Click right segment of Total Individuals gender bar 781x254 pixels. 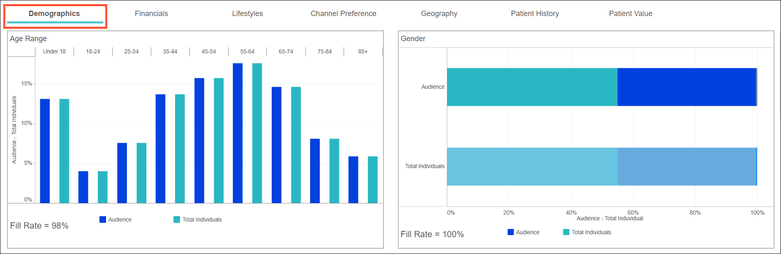686,166
